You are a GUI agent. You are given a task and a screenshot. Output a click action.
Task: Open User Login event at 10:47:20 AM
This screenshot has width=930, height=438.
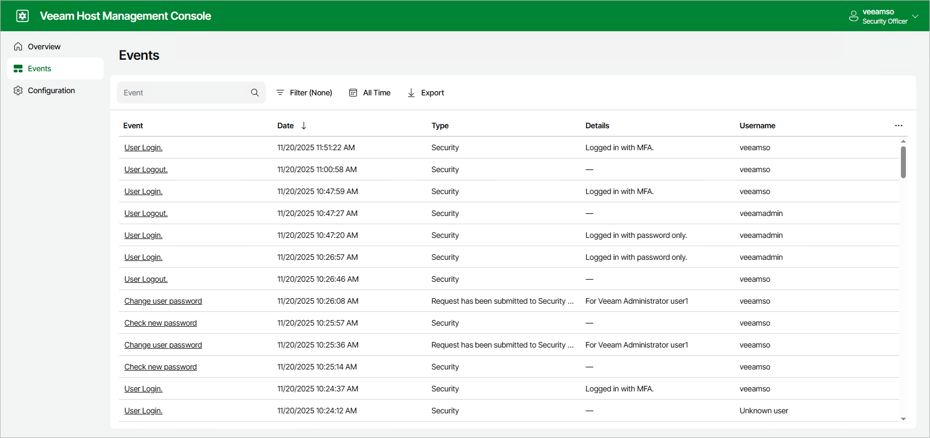(143, 235)
